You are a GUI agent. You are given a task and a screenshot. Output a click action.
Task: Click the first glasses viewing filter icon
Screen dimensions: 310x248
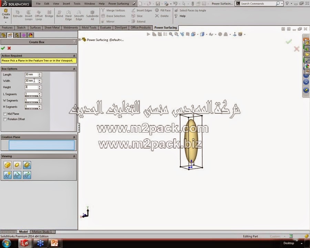[x=8, y=175]
